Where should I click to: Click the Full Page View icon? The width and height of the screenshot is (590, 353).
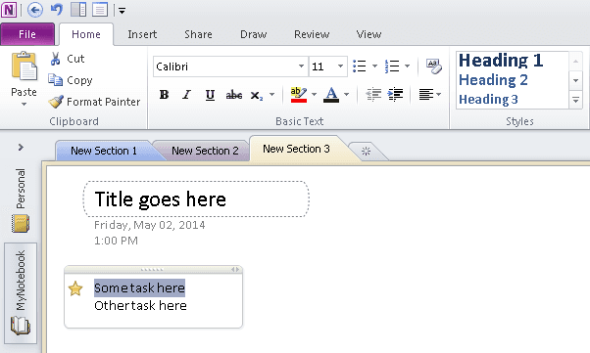pyautogui.click(x=100, y=10)
